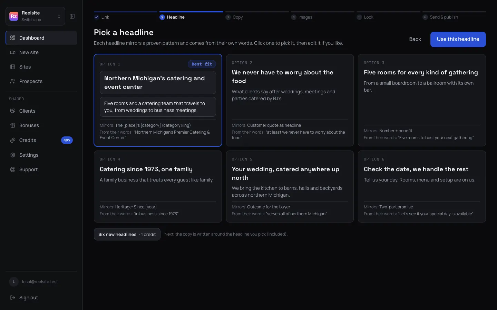This screenshot has height=310, width=497.
Task: Click the Dashboard grid icon
Action: (x=13, y=38)
